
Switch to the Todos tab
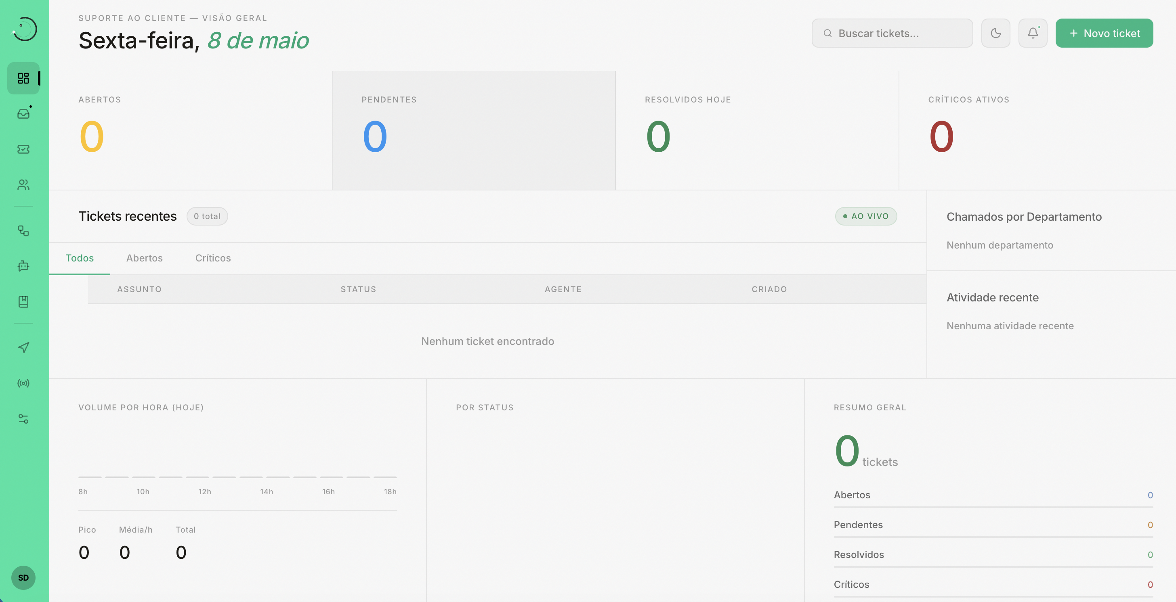point(80,258)
